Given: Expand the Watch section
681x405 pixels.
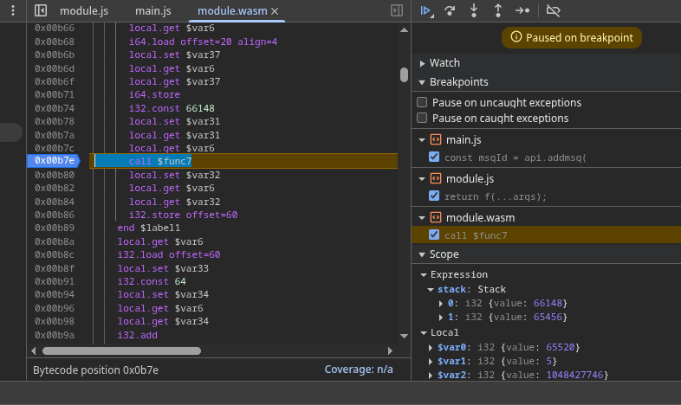Looking at the screenshot, I should click(422, 63).
